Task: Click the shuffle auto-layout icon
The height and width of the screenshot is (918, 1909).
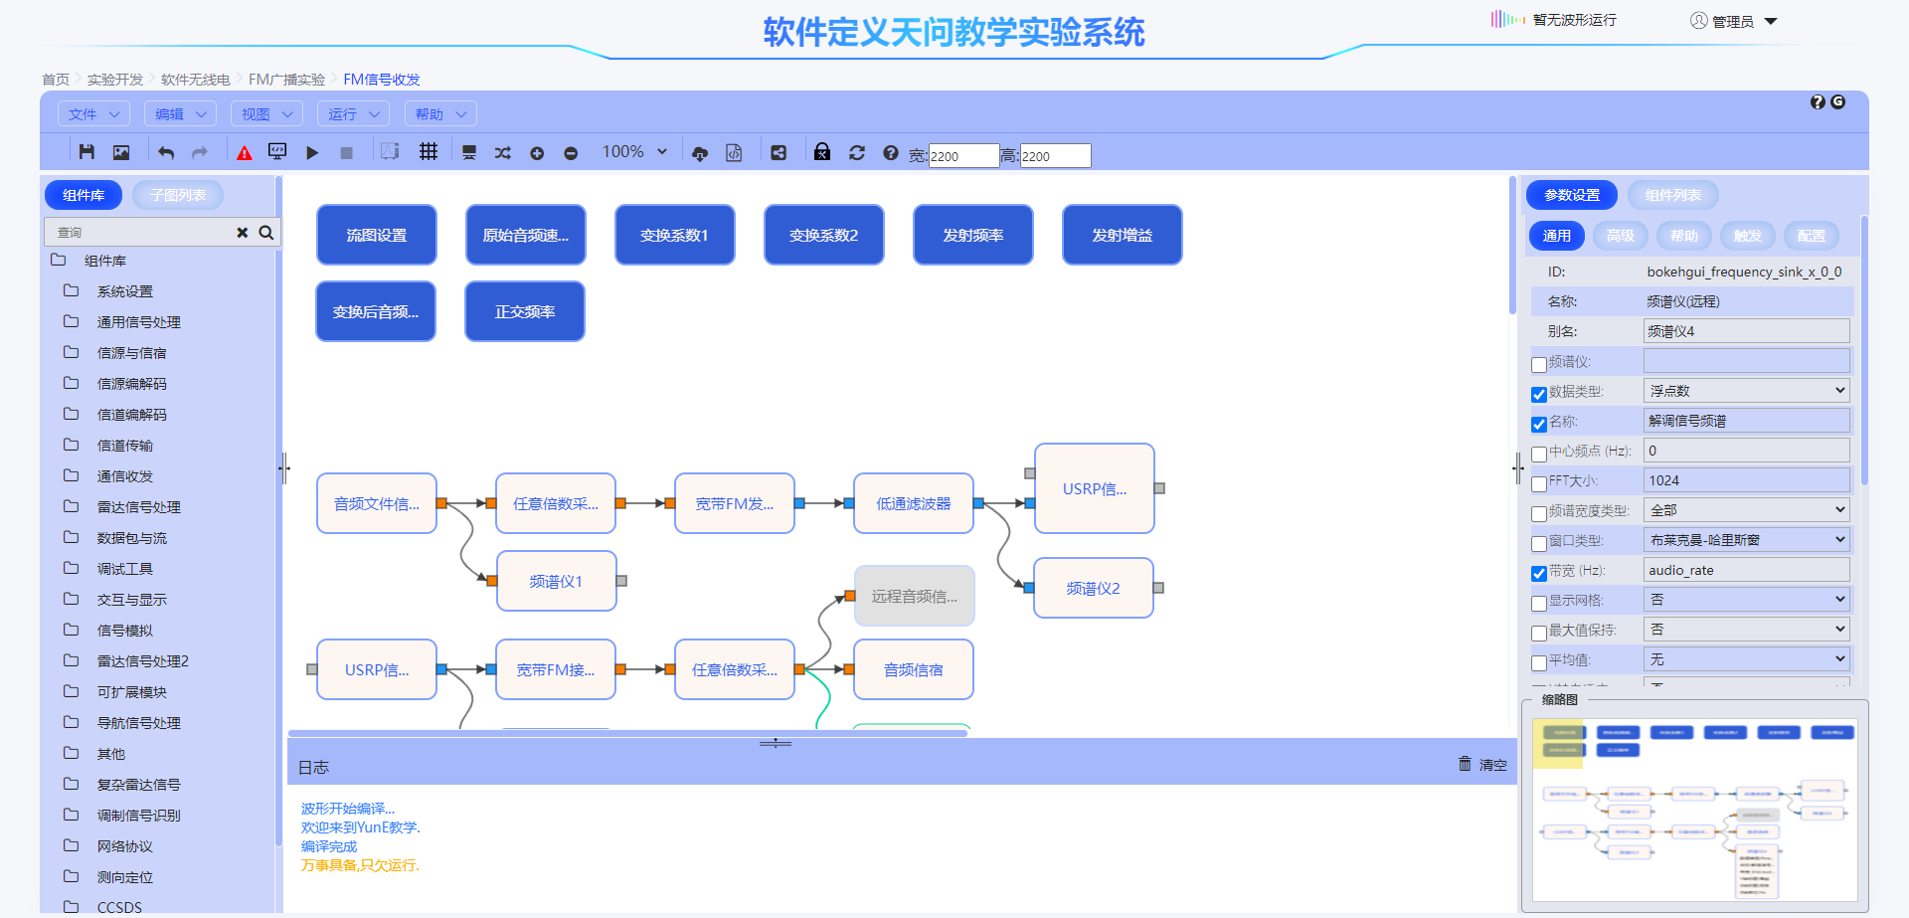Action: pyautogui.click(x=503, y=153)
